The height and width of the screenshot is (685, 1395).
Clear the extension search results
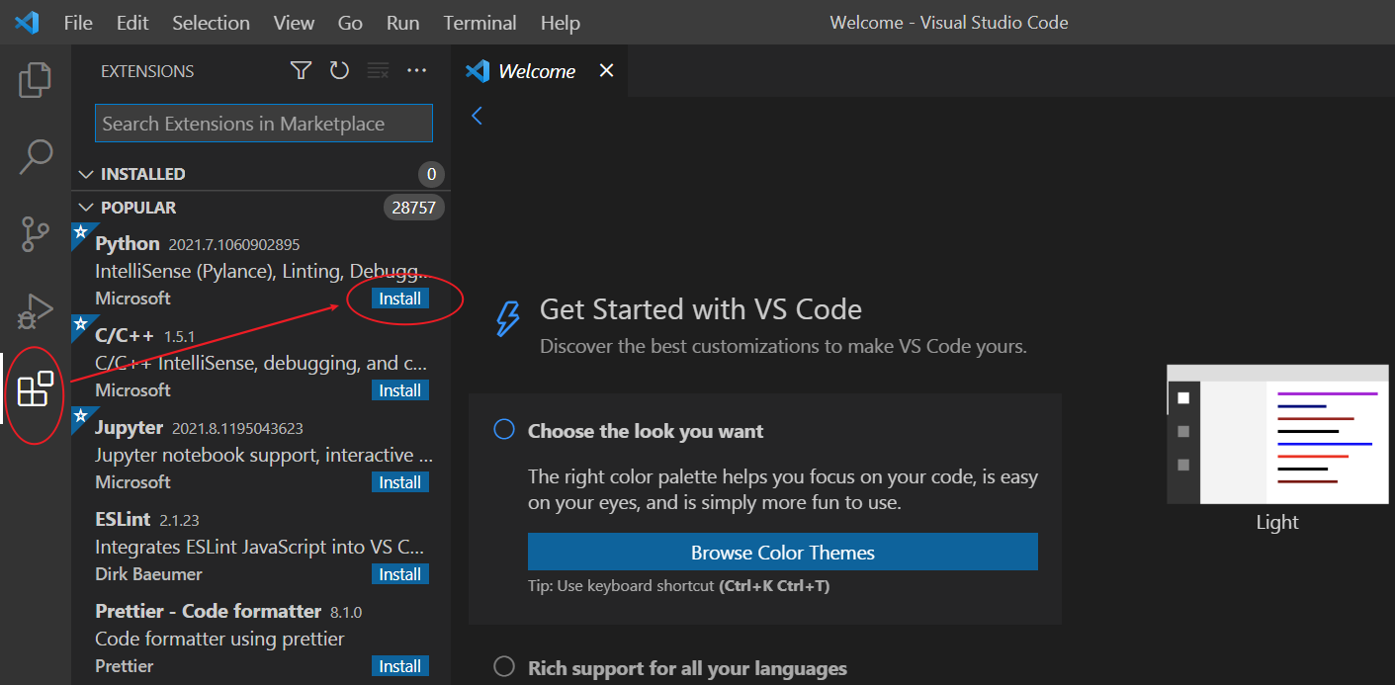378,70
